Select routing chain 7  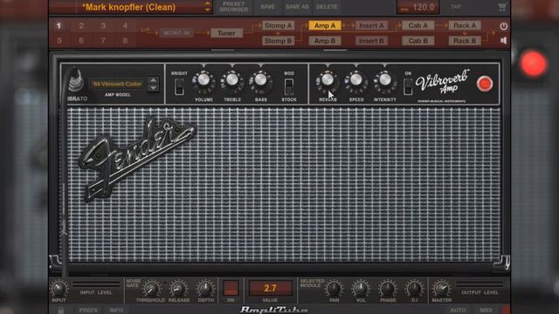pyautogui.click(x=103, y=41)
